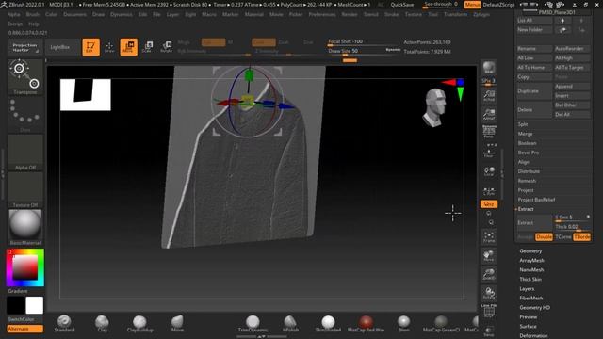The height and width of the screenshot is (339, 603).
Task: Toggle the TCorne extract option
Action: pyautogui.click(x=563, y=237)
